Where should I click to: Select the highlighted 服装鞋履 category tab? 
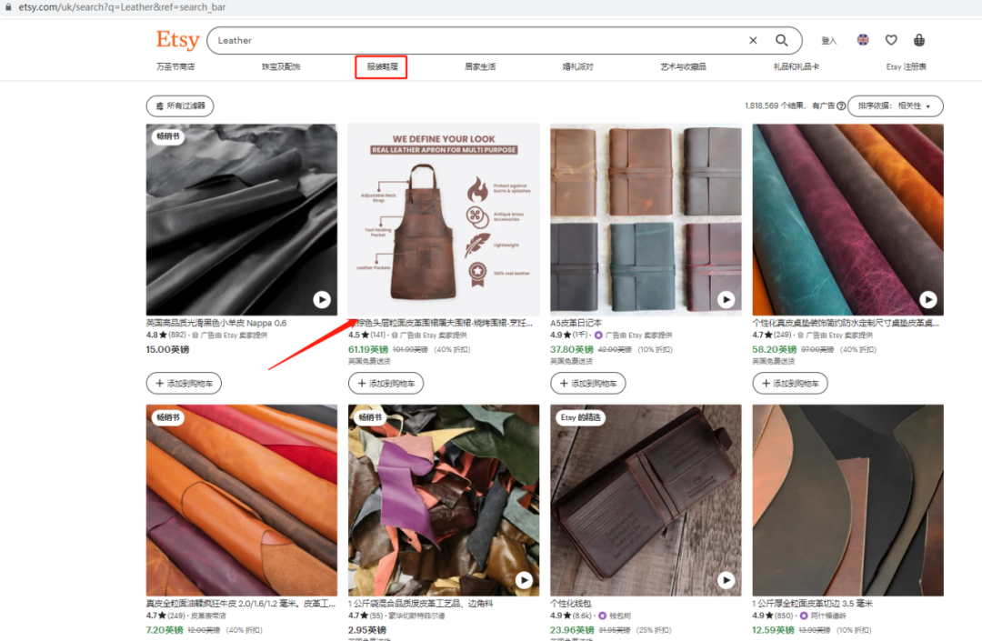381,66
